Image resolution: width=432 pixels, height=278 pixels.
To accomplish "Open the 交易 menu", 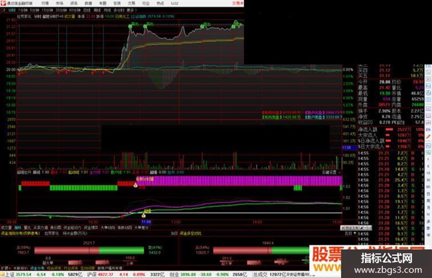I will click(x=131, y=3).
